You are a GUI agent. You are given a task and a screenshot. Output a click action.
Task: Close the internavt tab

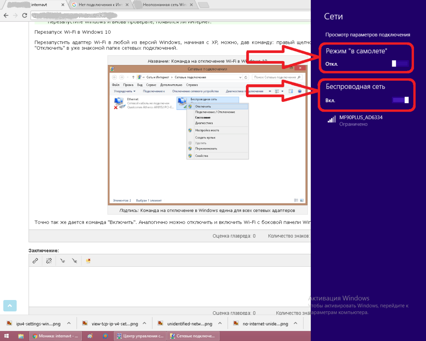pyautogui.click(x=63, y=5)
